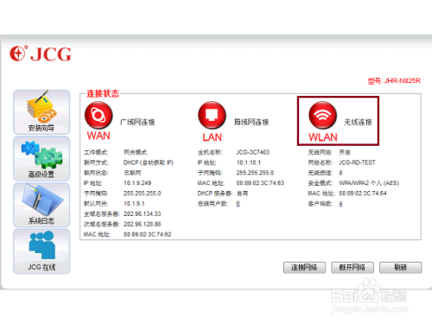Select LAN IP address 10.1.10.1
The width and height of the screenshot is (432, 324).
(249, 162)
